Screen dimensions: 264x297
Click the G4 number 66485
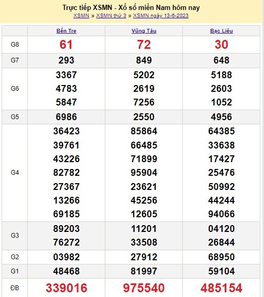(x=144, y=145)
